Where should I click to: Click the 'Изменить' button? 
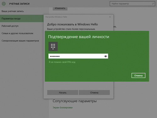coord(60,8)
